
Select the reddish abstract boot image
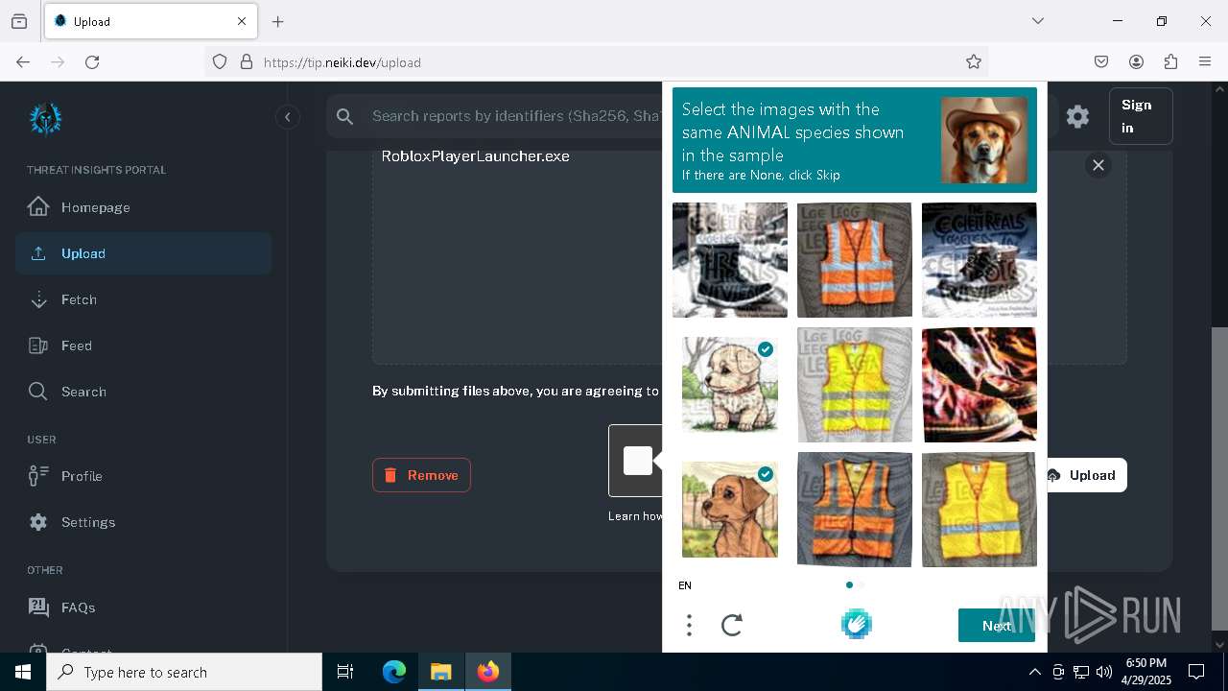[980, 385]
